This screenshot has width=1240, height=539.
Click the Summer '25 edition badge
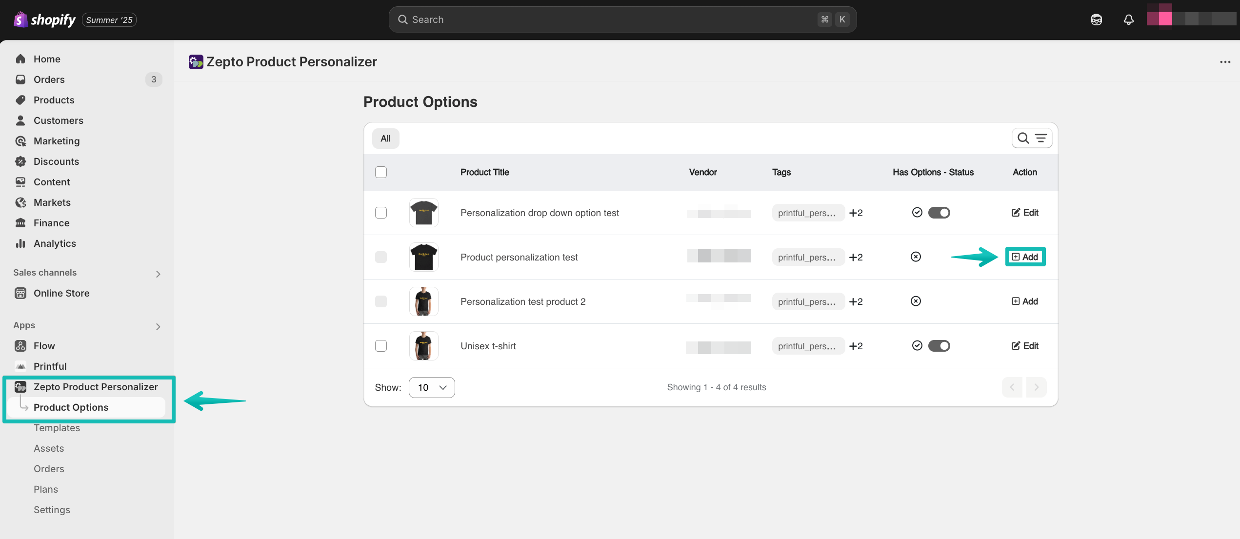pyautogui.click(x=109, y=20)
